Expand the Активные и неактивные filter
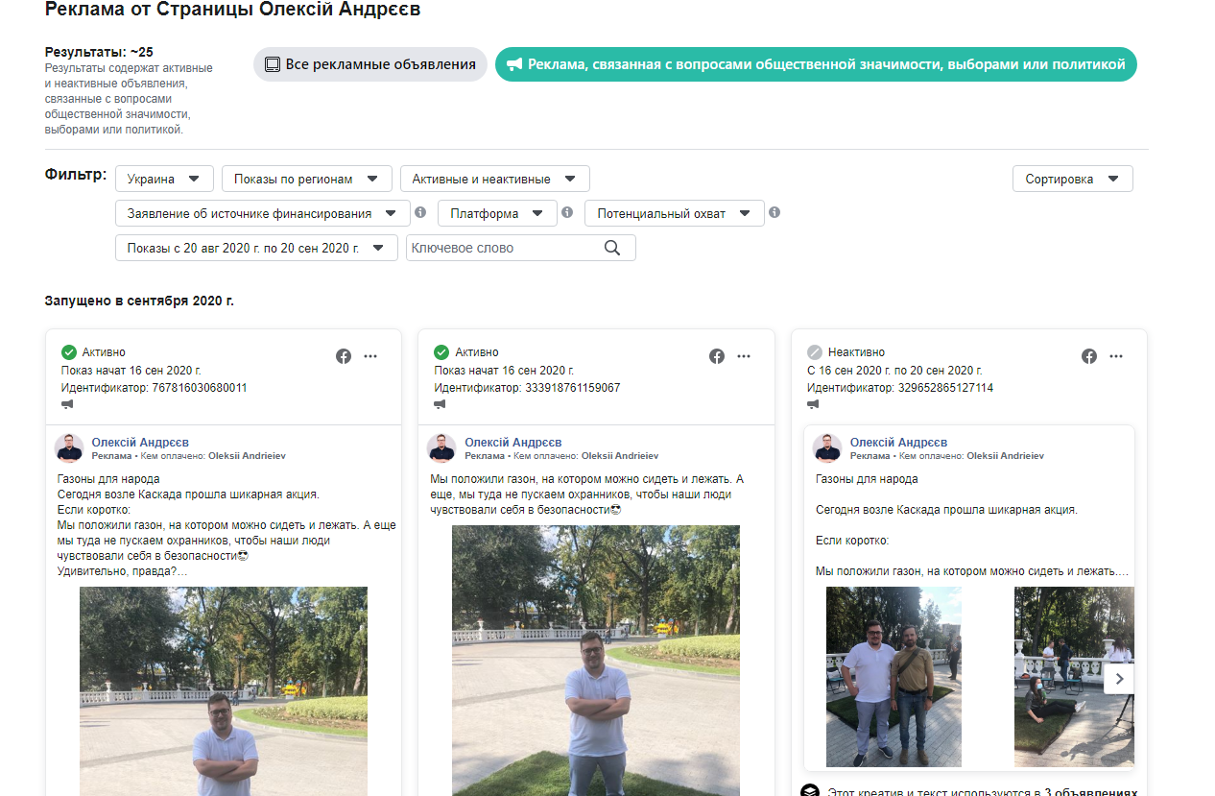This screenshot has width=1215, height=796. point(494,179)
